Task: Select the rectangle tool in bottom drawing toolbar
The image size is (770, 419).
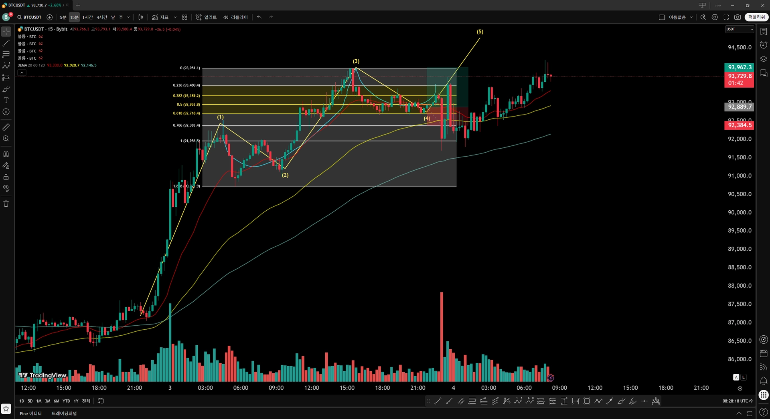Action: click(x=587, y=401)
